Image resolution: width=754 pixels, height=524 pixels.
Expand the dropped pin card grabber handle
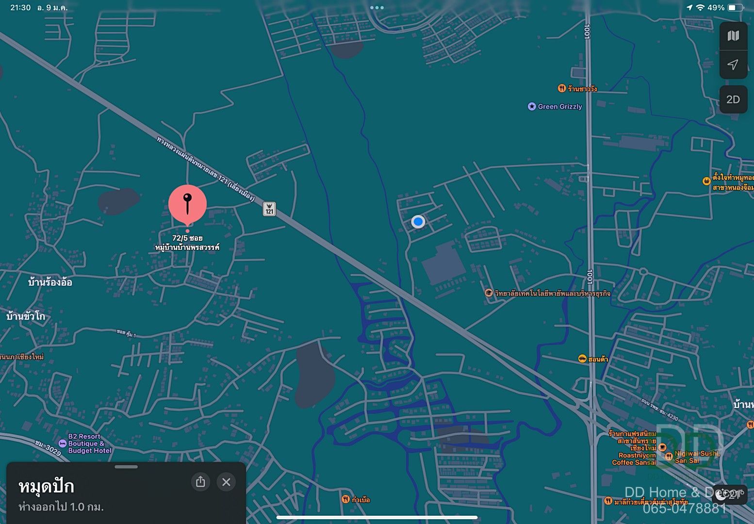pyautogui.click(x=126, y=467)
